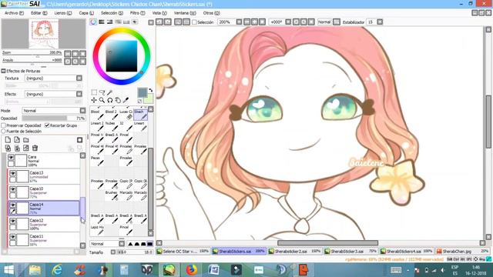Switch to the Selene OC Star tab
Screen dimensions: 493x277
tap(183, 252)
